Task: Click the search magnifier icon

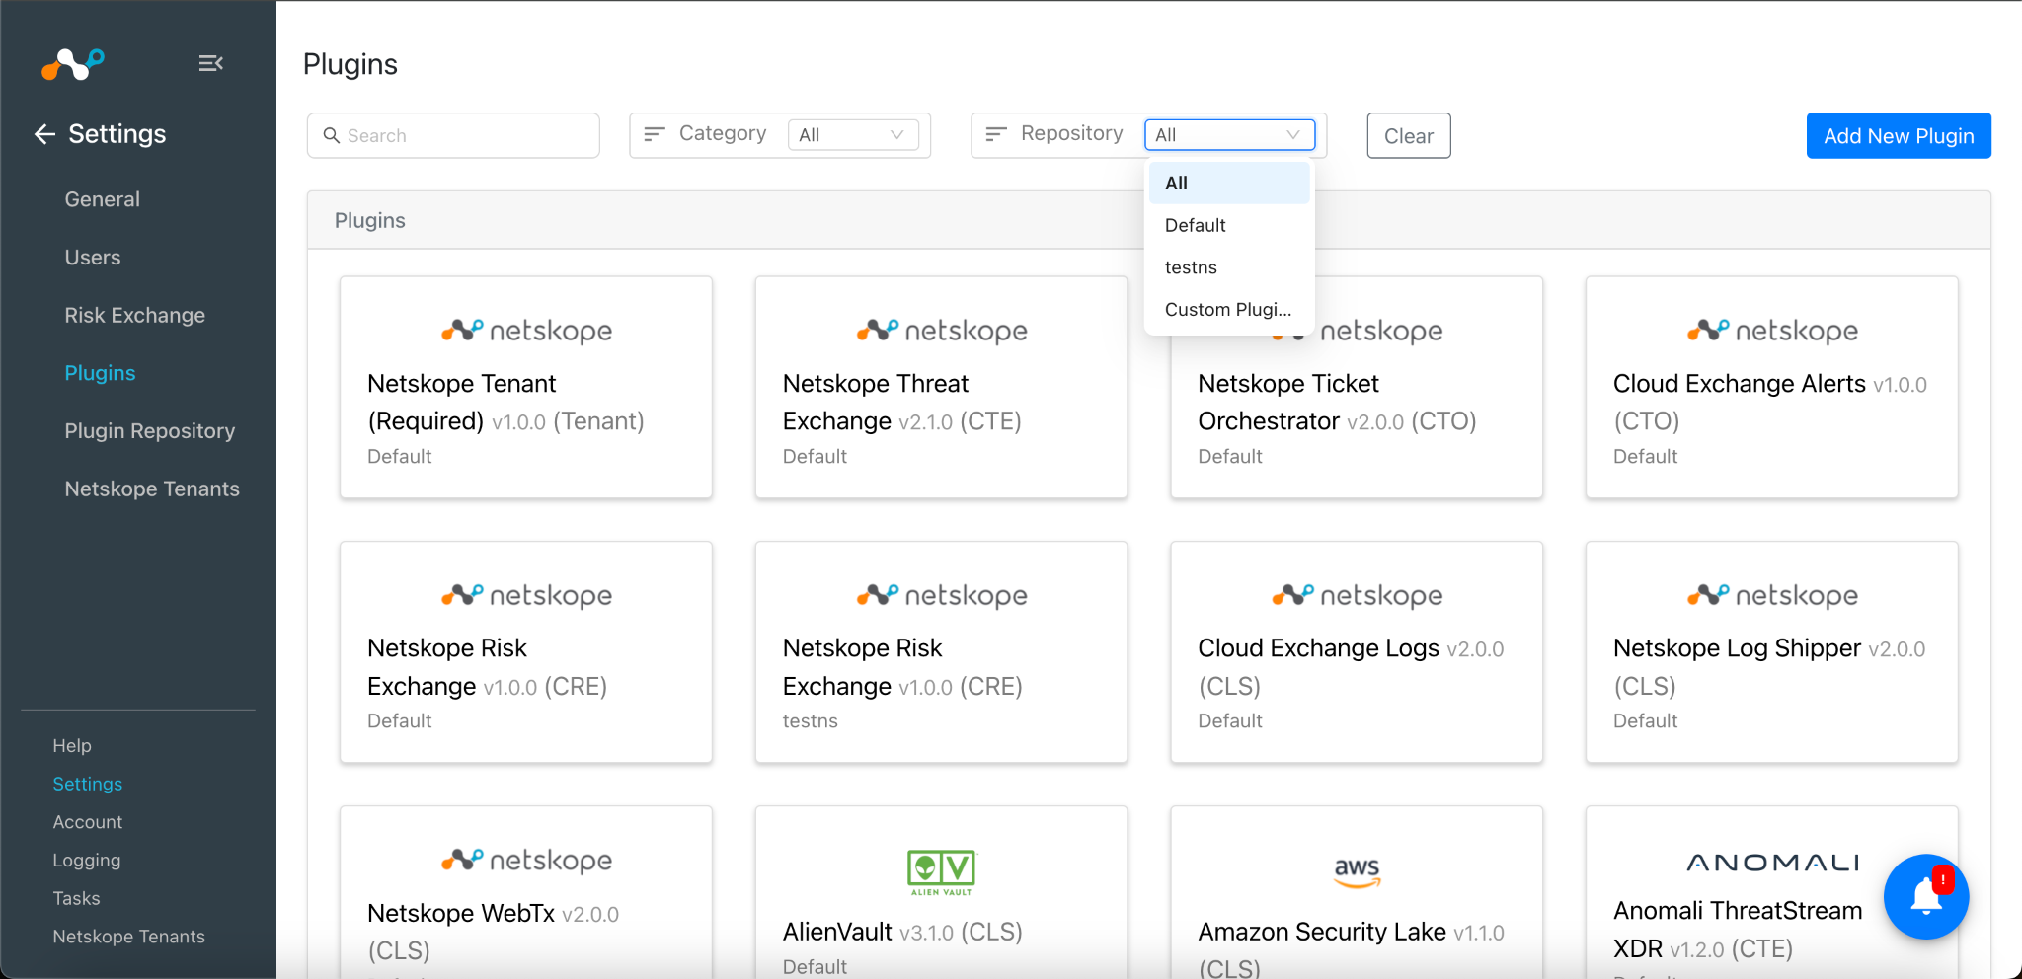Action: tap(332, 135)
